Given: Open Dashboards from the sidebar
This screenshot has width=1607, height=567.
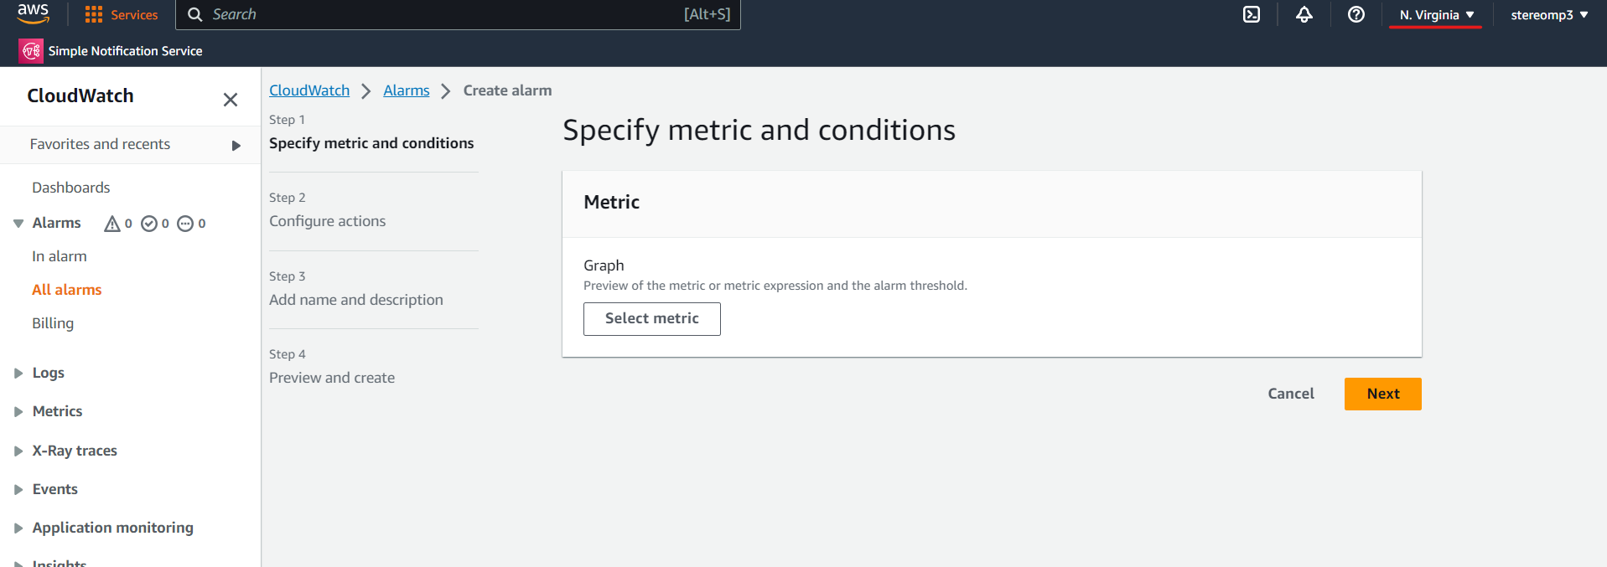Looking at the screenshot, I should 71,188.
